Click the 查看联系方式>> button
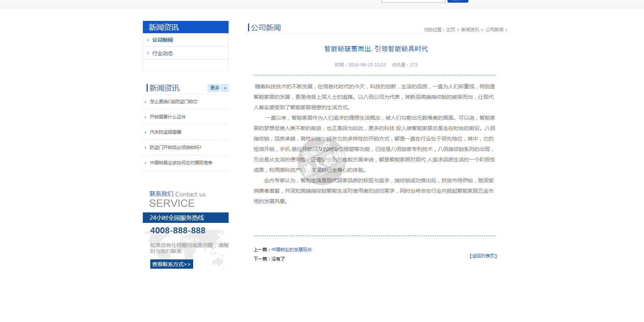The image size is (644, 322). 172,264
